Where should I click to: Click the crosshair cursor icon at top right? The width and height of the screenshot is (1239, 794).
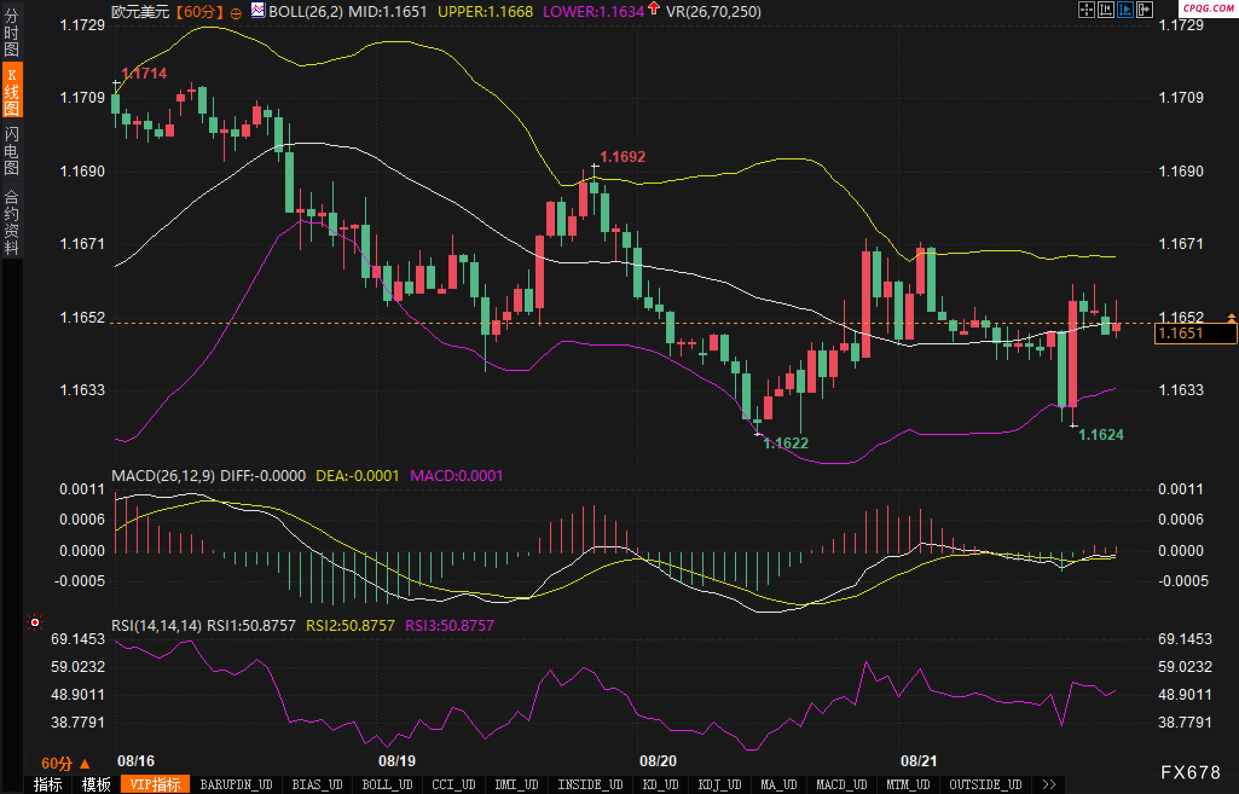click(x=1087, y=10)
